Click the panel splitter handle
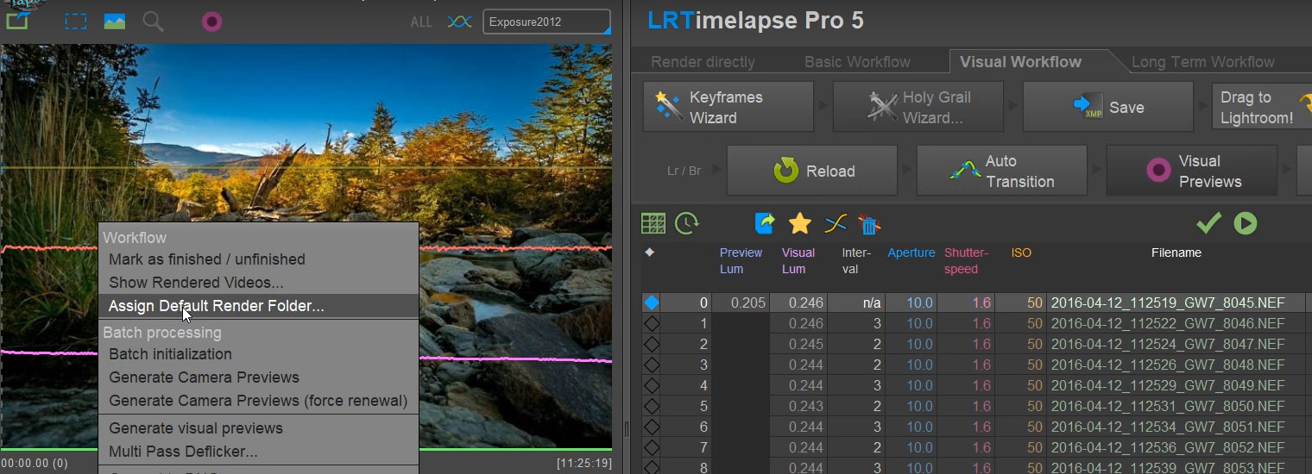1312x474 pixels. click(x=628, y=430)
